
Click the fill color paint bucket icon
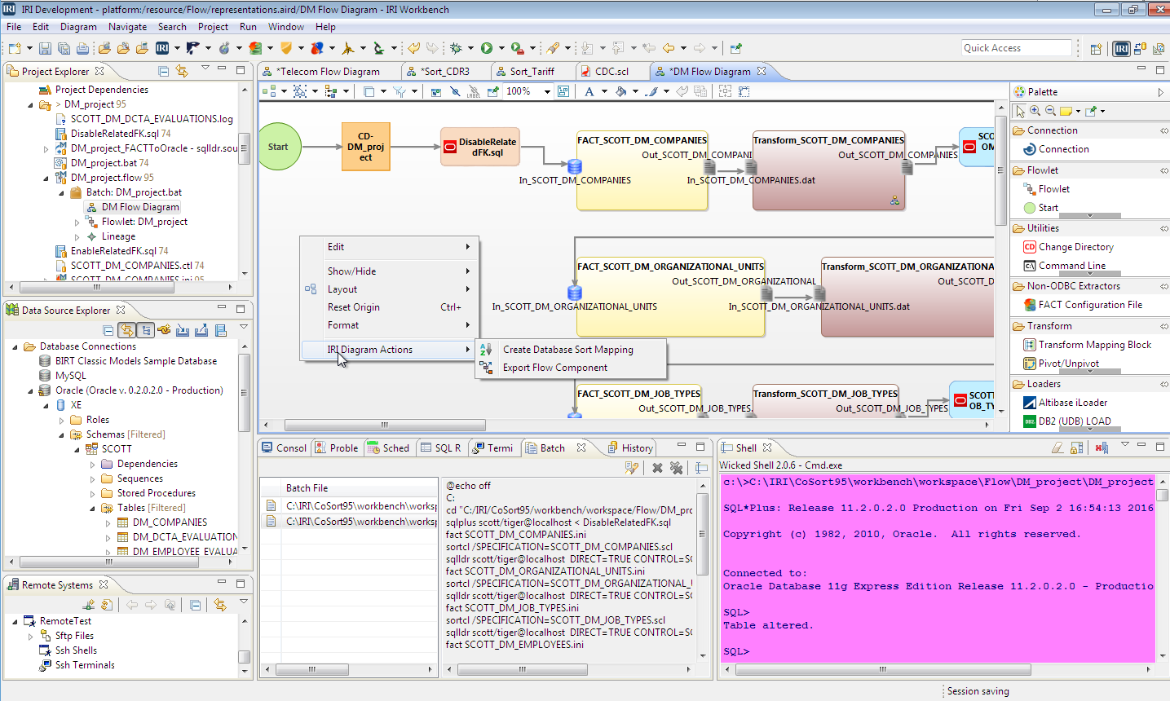pyautogui.click(x=620, y=92)
